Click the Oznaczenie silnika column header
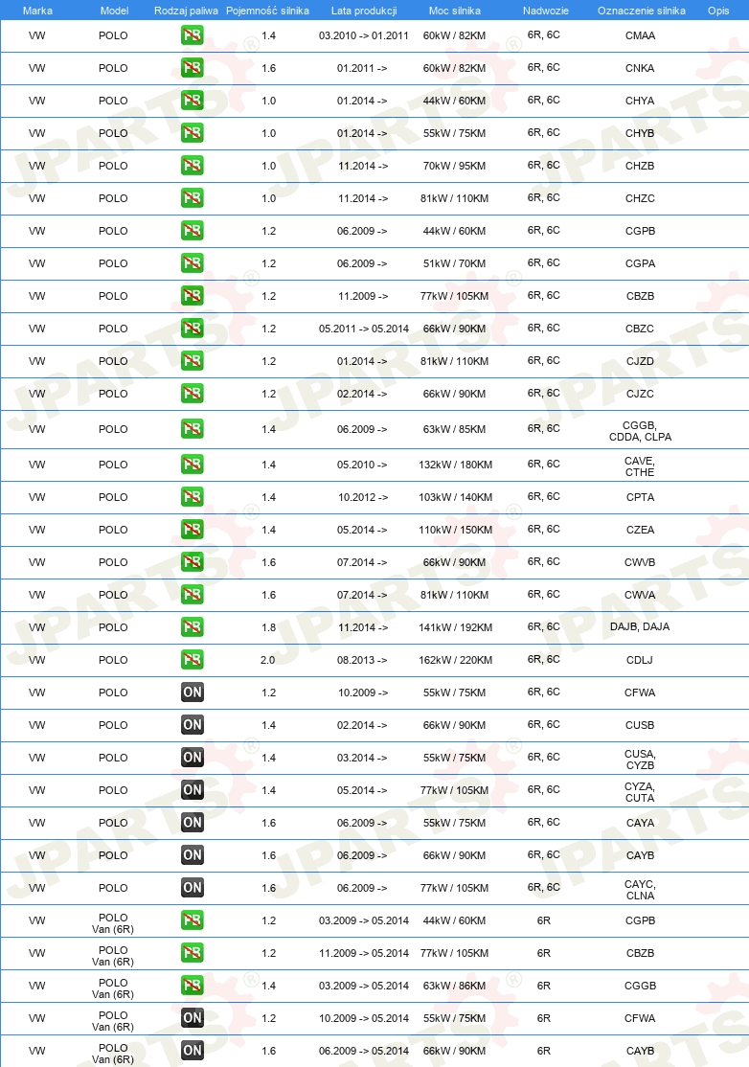The image size is (749, 1067). pyautogui.click(x=642, y=11)
